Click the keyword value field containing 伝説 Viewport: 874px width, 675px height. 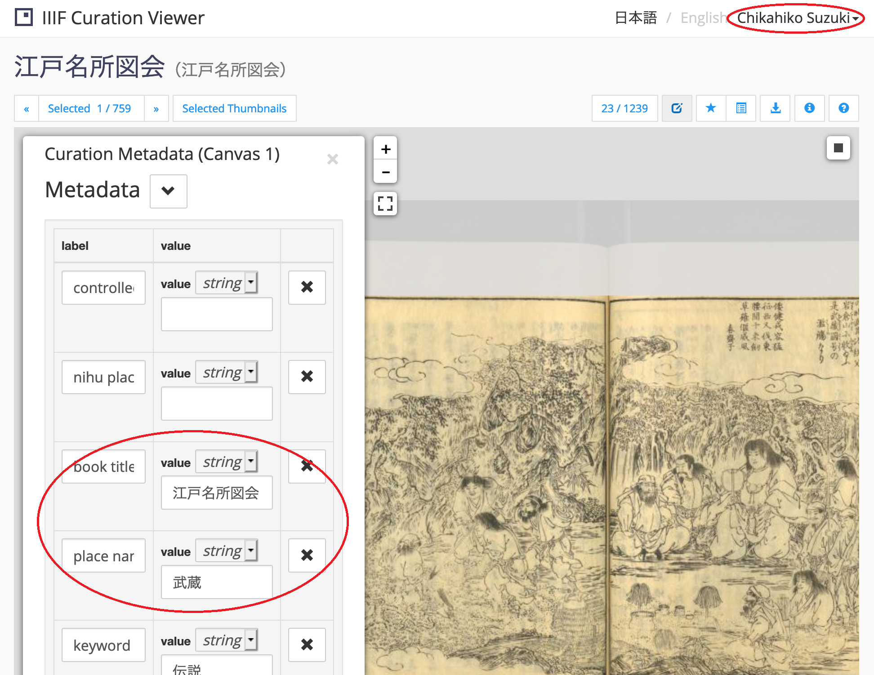click(x=217, y=665)
